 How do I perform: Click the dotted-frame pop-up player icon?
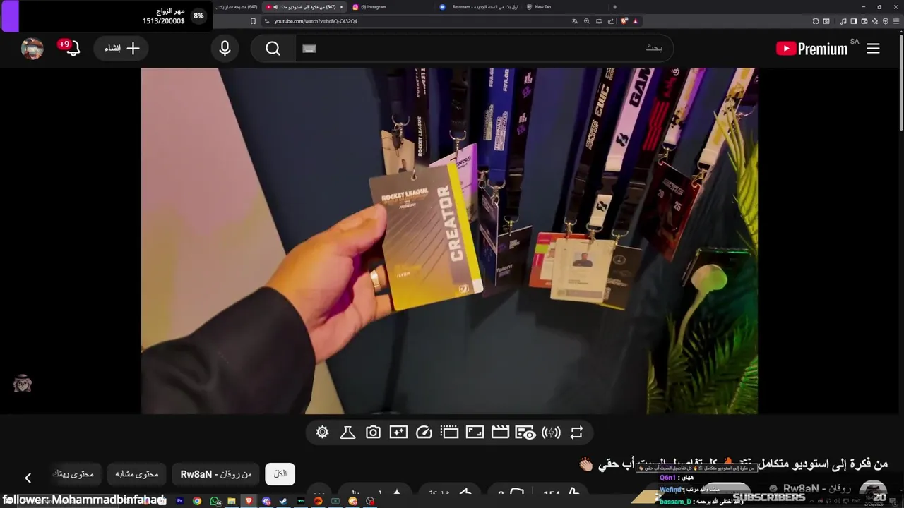click(x=449, y=433)
